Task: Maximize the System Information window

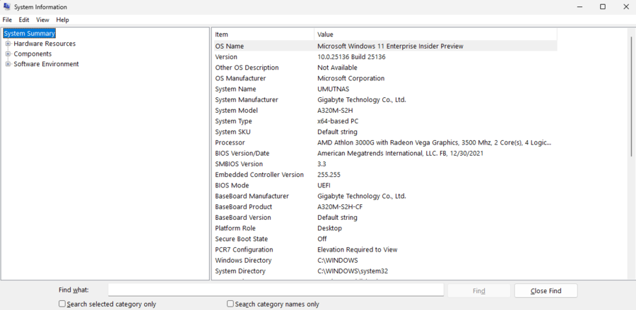Action: tap(603, 6)
